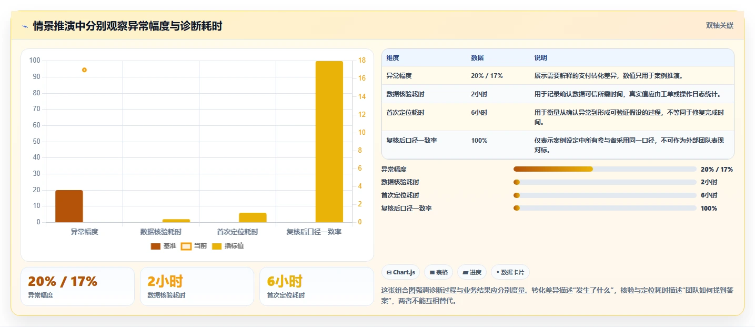
Task: Click the tall 复核后口径一致率 bar
Action: 329,142
